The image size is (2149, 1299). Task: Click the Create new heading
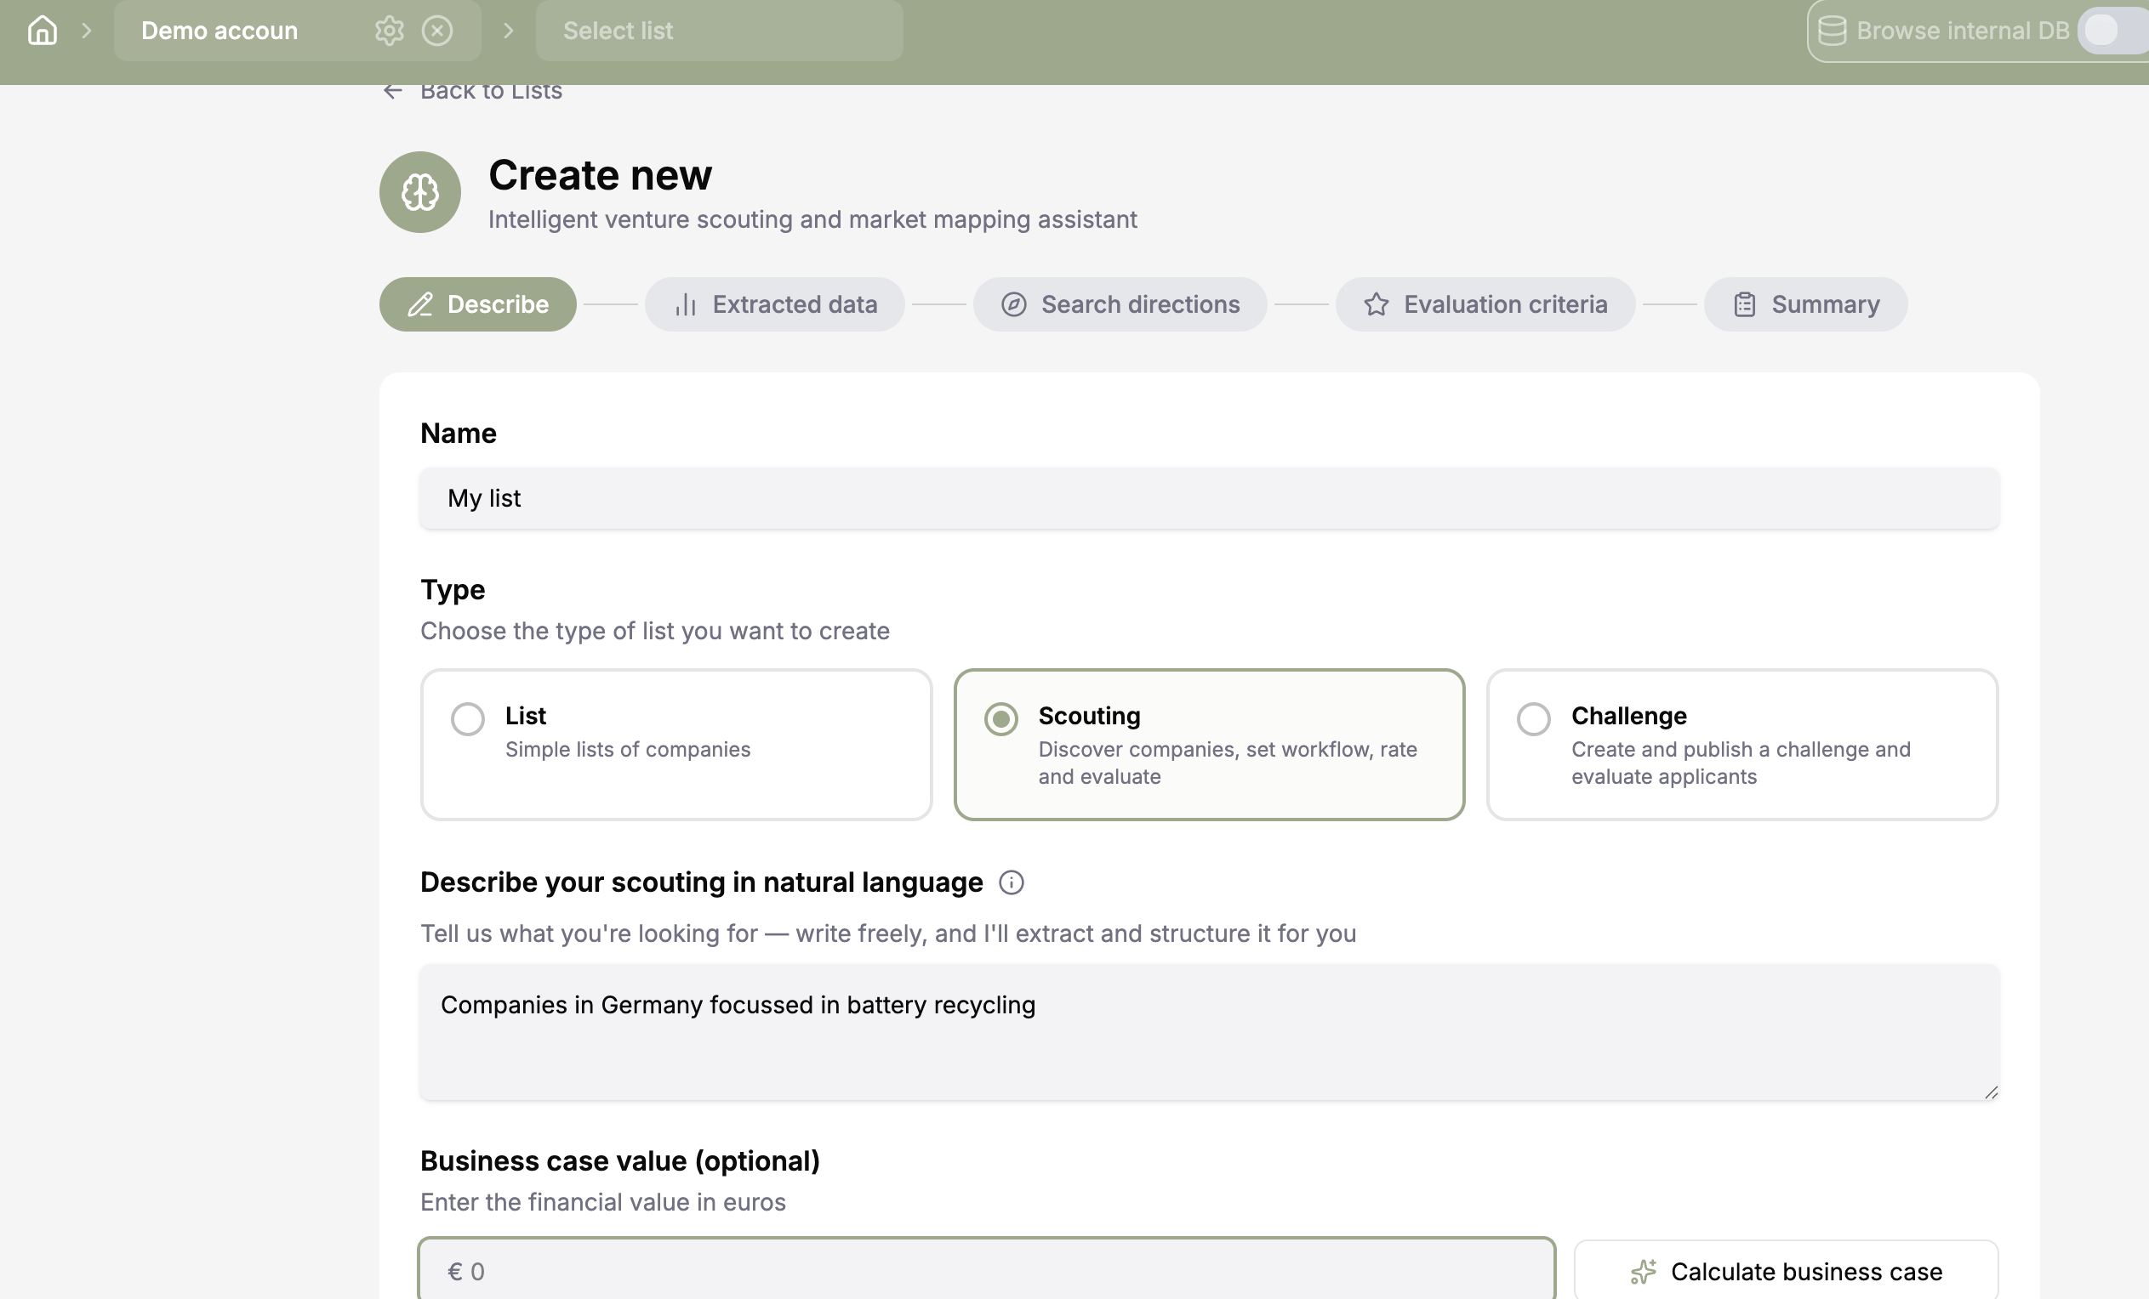pyautogui.click(x=600, y=175)
